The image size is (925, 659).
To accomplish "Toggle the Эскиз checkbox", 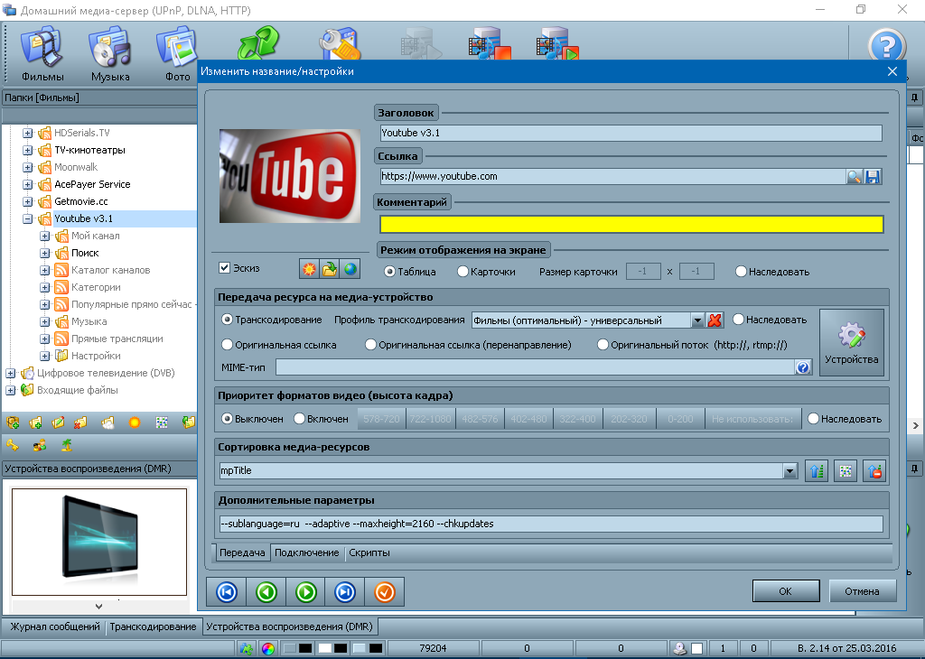I will click(x=225, y=268).
